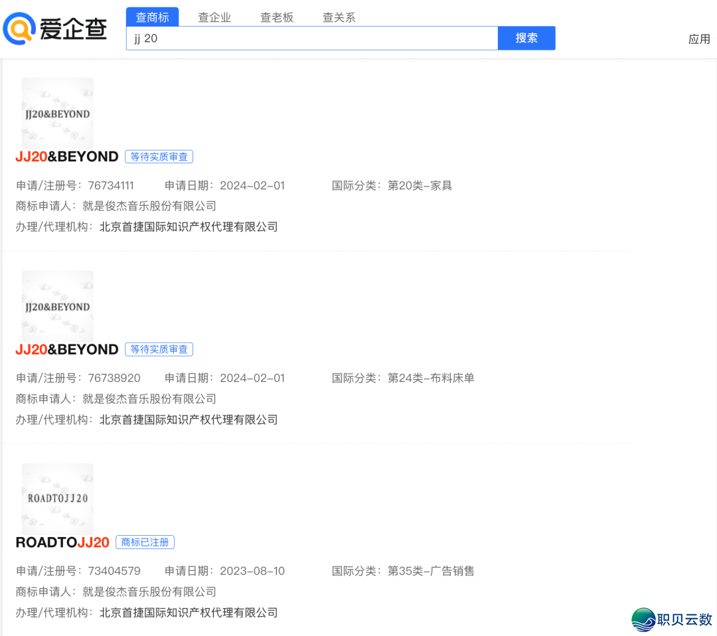717x636 pixels.
Task: Select registration number 73404579
Action: (x=114, y=571)
